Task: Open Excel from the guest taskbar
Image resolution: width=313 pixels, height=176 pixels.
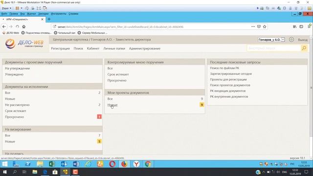Action: click(52, 164)
